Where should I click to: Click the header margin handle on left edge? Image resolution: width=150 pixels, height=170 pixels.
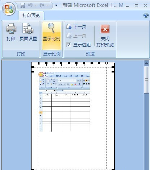(x=33, y=67)
